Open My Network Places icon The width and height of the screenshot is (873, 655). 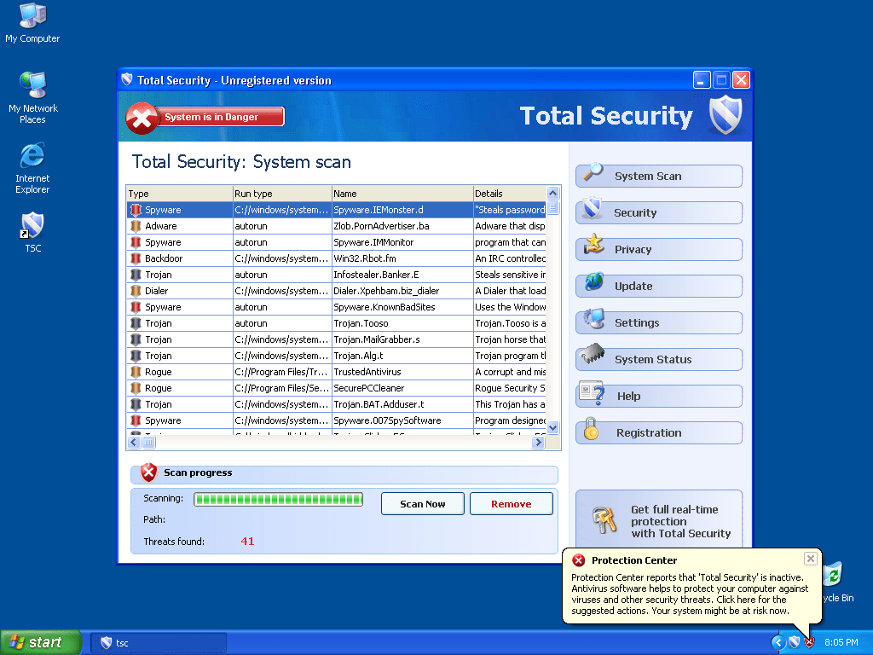click(32, 86)
